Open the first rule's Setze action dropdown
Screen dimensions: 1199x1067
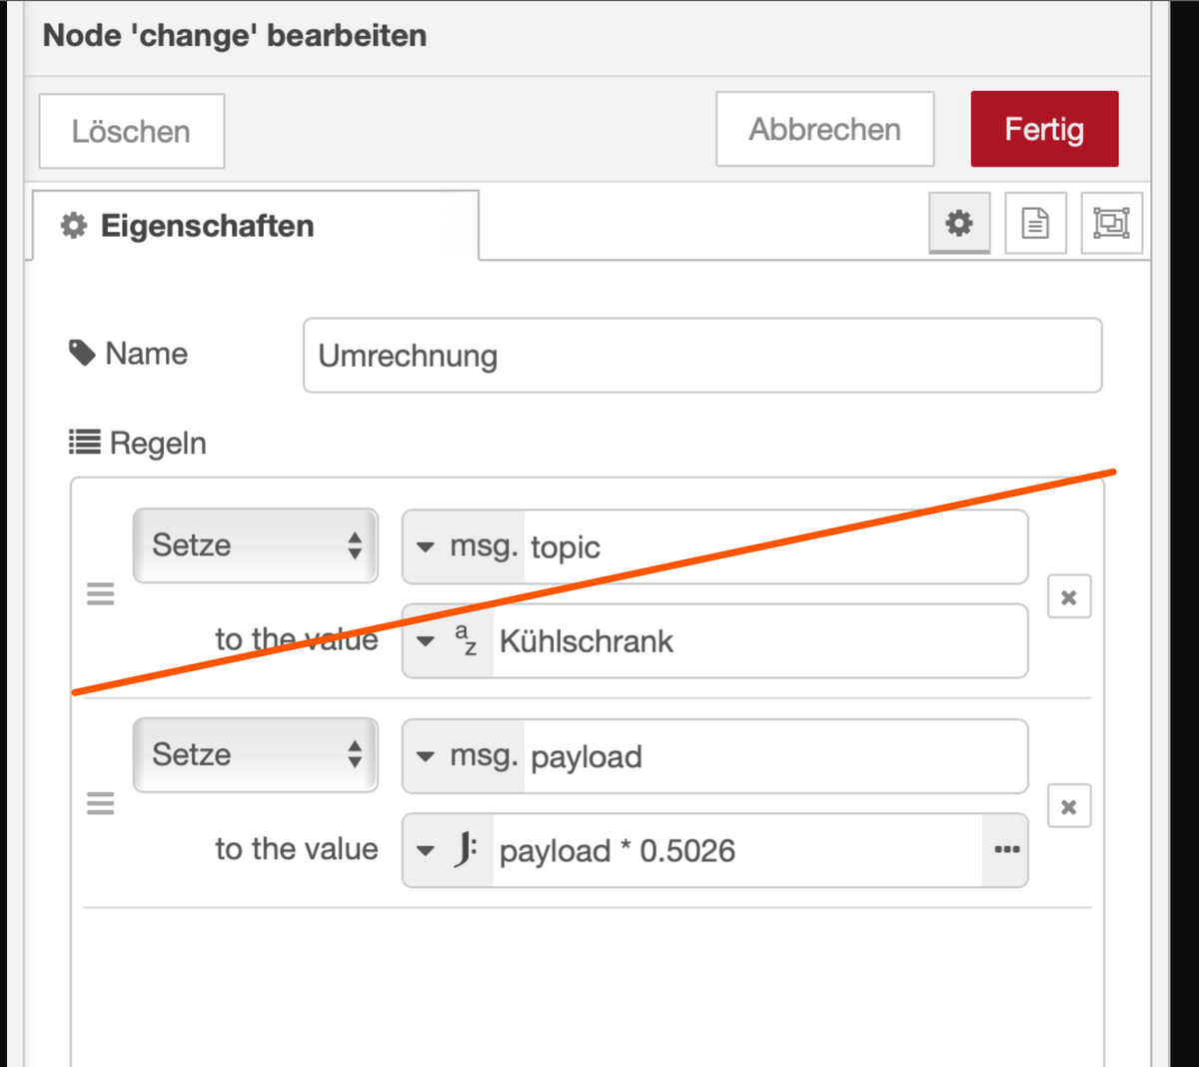tap(256, 545)
